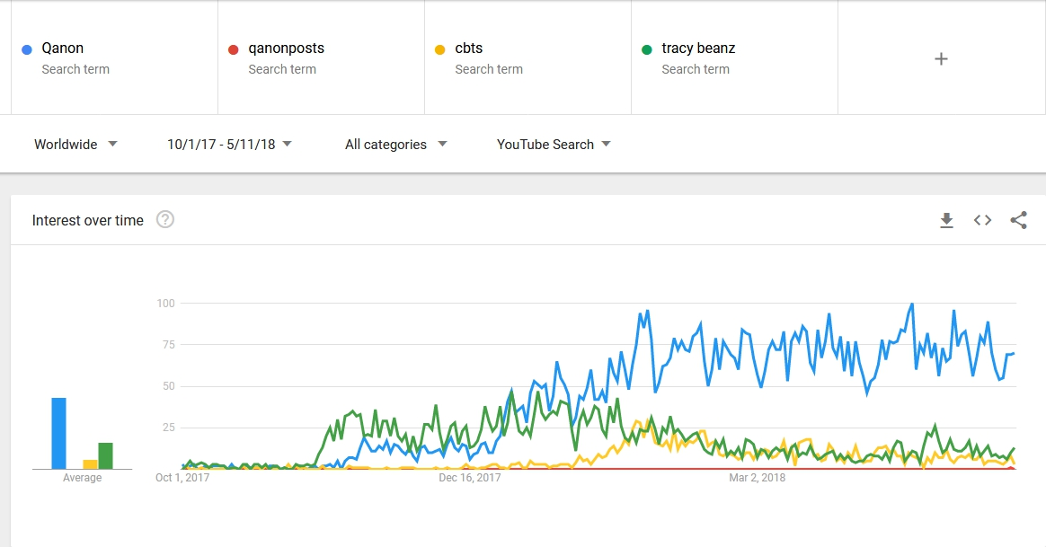Expand the Worldwide region dropdown
Screen dimensions: 1046x547
coord(76,145)
